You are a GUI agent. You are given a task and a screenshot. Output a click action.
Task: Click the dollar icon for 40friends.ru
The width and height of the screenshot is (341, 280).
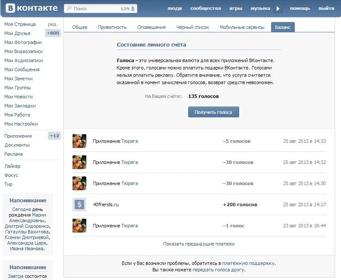coord(79,204)
